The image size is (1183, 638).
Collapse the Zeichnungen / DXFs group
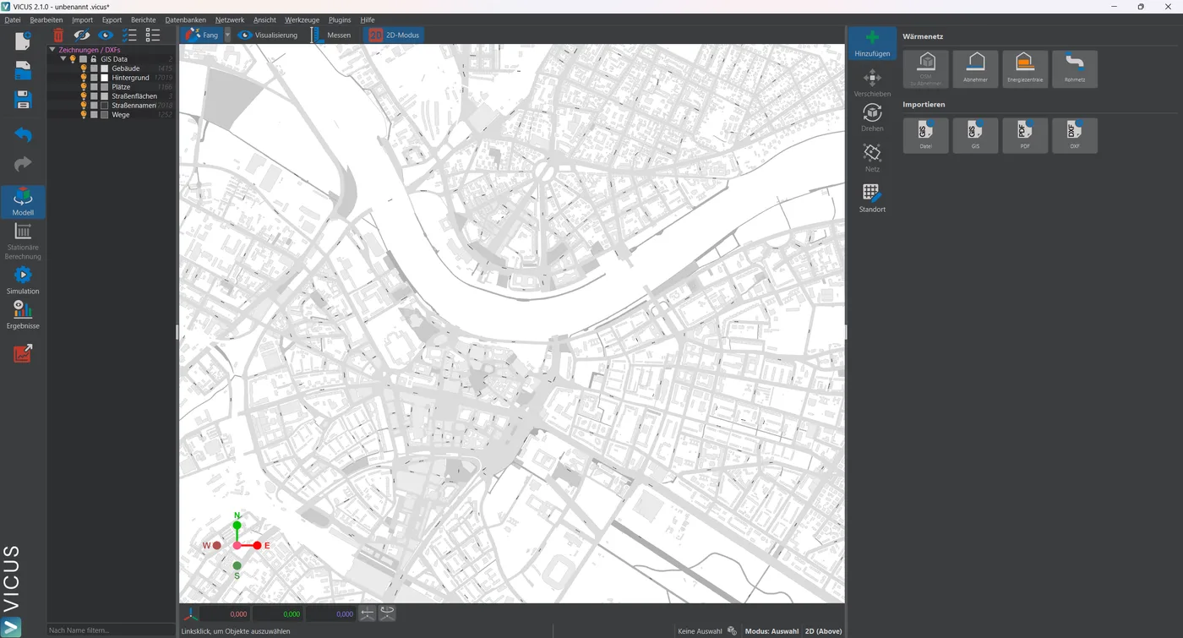52,50
